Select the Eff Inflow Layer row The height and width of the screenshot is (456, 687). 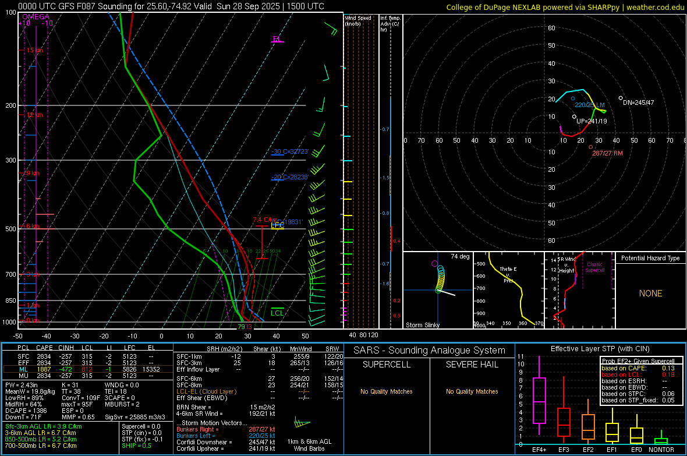[x=260, y=369]
